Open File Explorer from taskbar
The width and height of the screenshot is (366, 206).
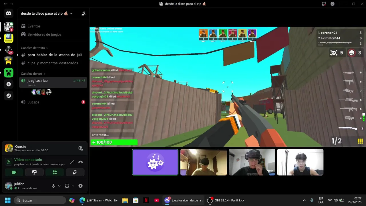tap(125, 200)
